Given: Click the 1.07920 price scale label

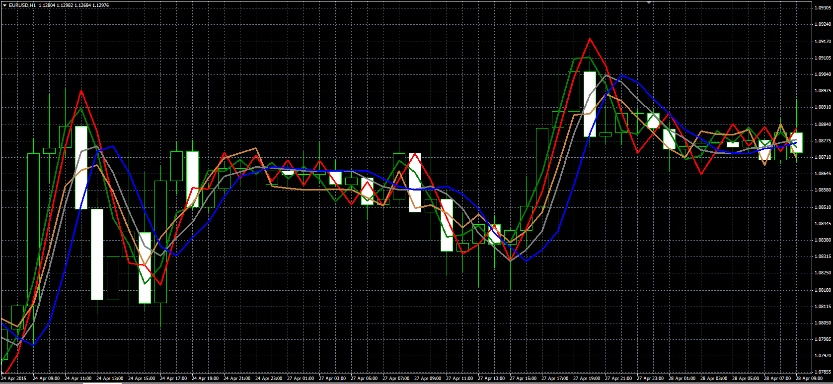Looking at the screenshot, I should coord(823,356).
